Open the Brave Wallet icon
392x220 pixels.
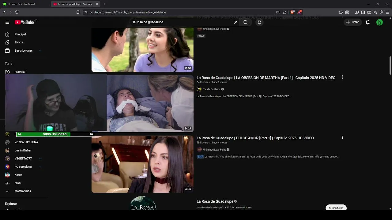(x=369, y=12)
